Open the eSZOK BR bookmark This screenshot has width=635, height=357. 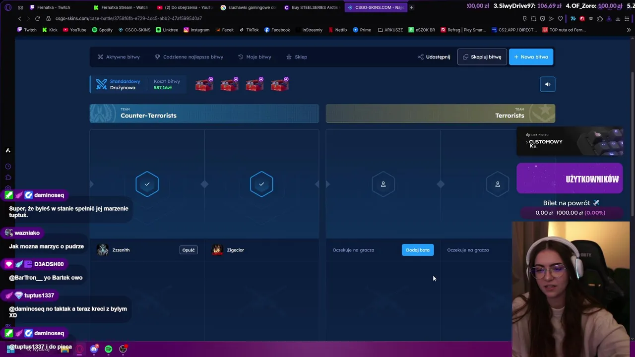422,30
